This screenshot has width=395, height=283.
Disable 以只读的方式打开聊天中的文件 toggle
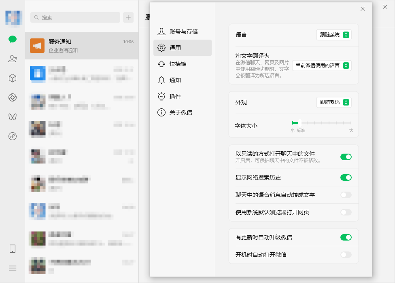point(346,156)
